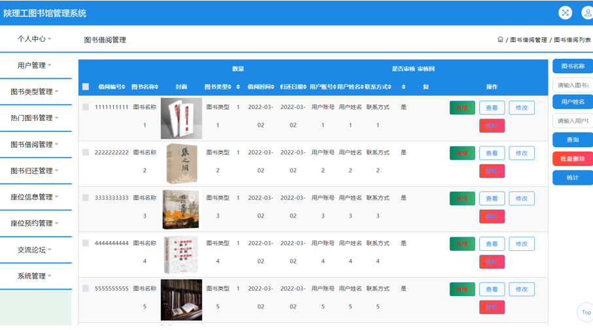Click the home icon in breadcrumb

click(500, 39)
